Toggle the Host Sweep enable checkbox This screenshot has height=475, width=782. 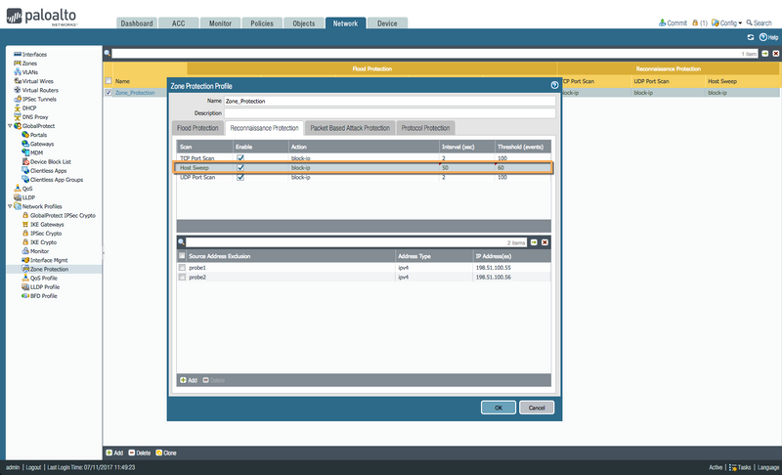240,168
